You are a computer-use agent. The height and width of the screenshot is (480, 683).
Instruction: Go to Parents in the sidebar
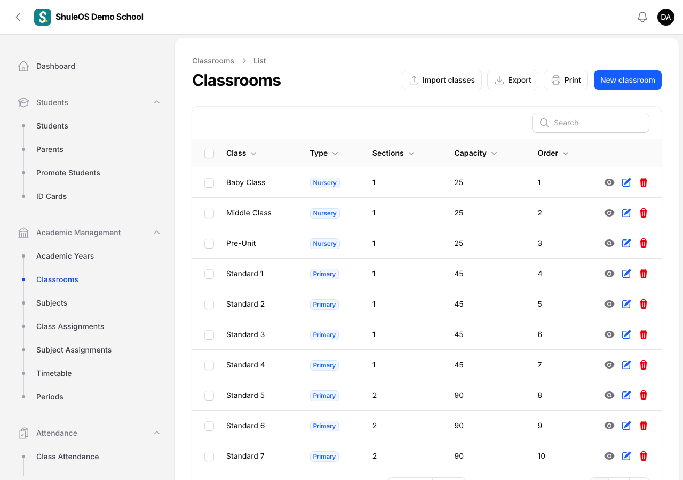(x=50, y=149)
